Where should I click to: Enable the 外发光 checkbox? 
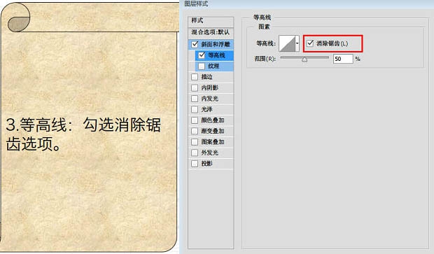click(x=195, y=153)
